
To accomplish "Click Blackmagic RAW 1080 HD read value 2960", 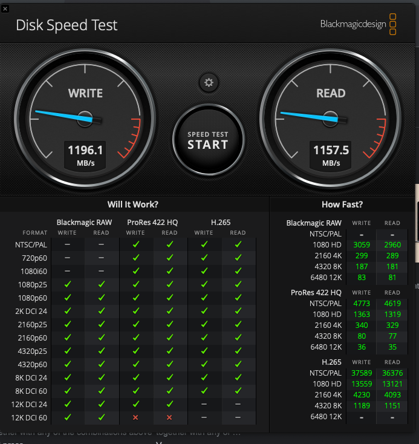I will click(x=392, y=245).
